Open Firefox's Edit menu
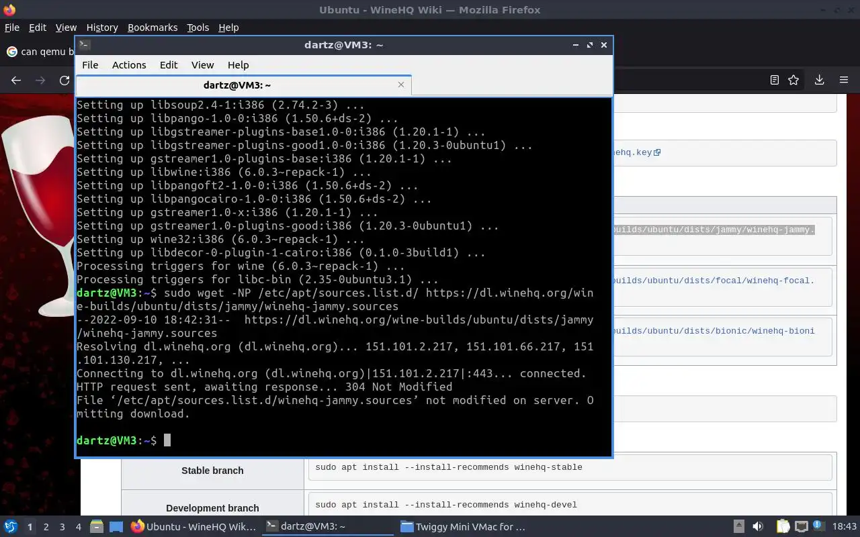The width and height of the screenshot is (860, 537). coord(38,28)
